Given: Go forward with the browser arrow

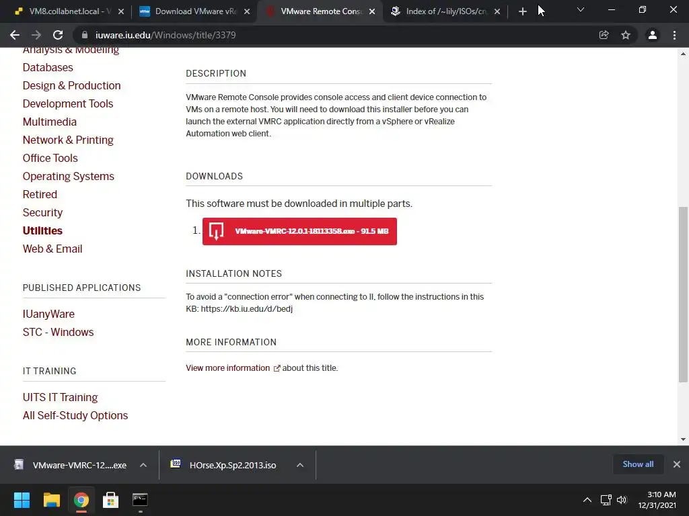Looking at the screenshot, I should [x=36, y=35].
